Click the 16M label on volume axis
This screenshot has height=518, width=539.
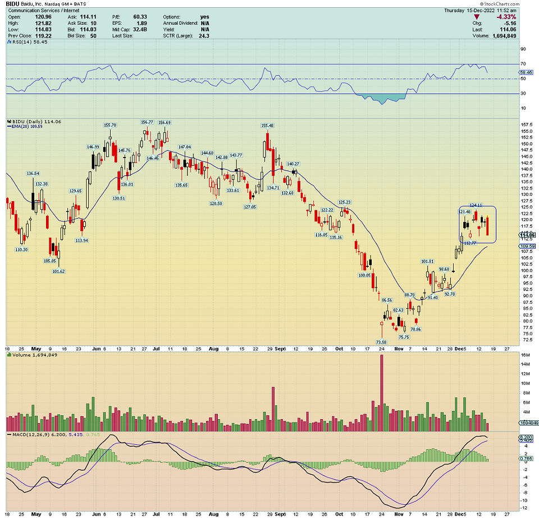click(526, 355)
